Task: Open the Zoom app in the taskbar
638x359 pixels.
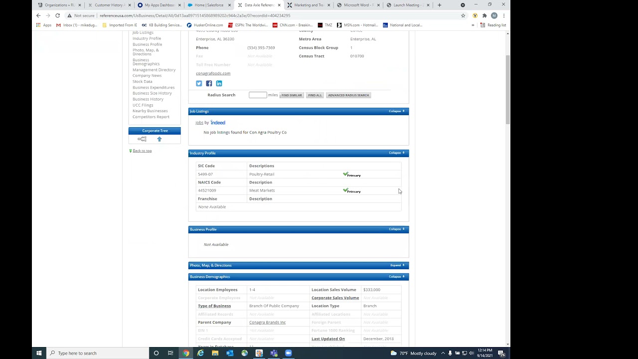Action: [288, 353]
